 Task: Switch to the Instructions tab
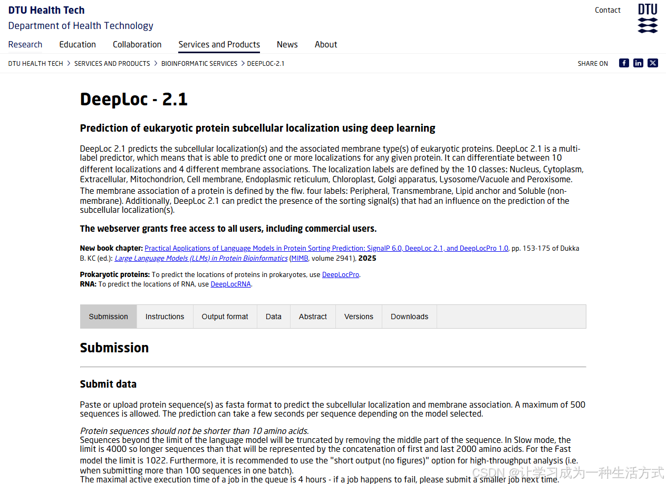tap(165, 317)
